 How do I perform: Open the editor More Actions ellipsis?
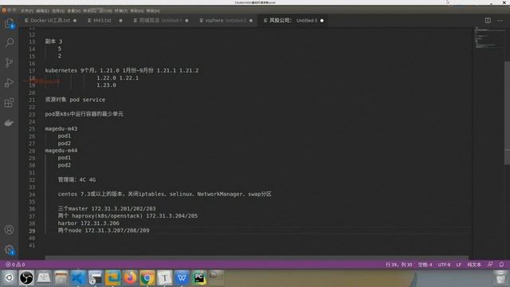500,21
